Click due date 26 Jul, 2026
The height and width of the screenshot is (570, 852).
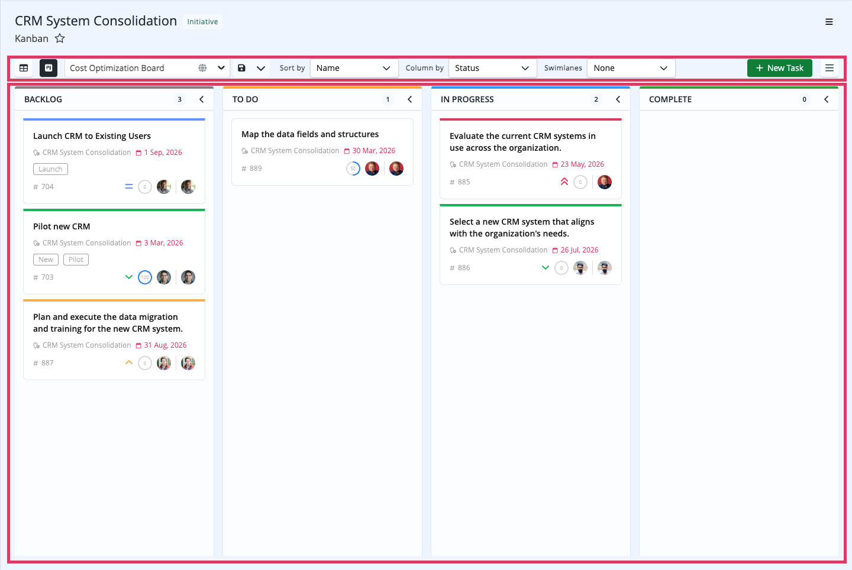[x=575, y=250]
